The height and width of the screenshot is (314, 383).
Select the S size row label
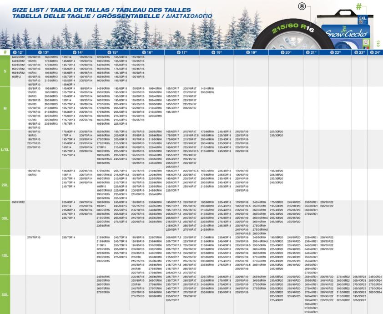coord(5,71)
